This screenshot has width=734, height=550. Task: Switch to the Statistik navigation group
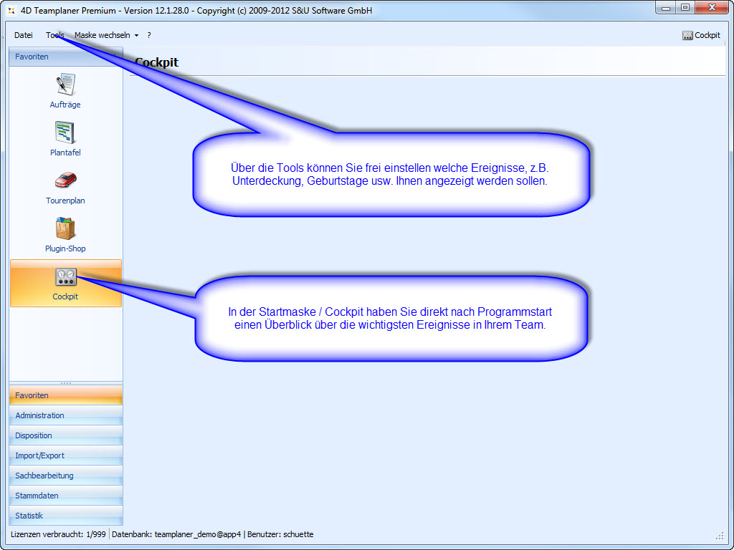pyautogui.click(x=65, y=516)
